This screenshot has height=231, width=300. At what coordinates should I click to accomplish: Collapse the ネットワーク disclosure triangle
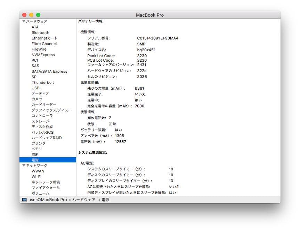[24, 166]
